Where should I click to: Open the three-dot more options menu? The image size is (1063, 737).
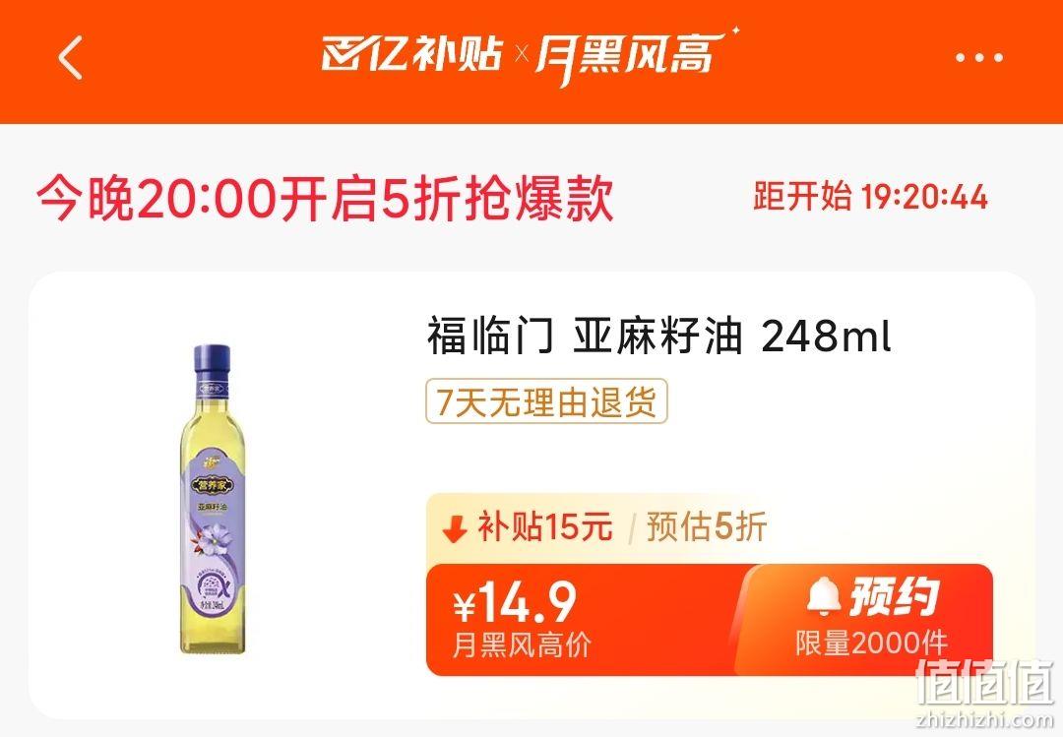tap(978, 58)
